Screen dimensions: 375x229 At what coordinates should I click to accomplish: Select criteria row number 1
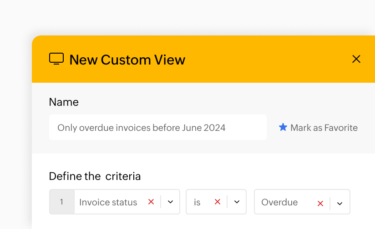tap(62, 202)
